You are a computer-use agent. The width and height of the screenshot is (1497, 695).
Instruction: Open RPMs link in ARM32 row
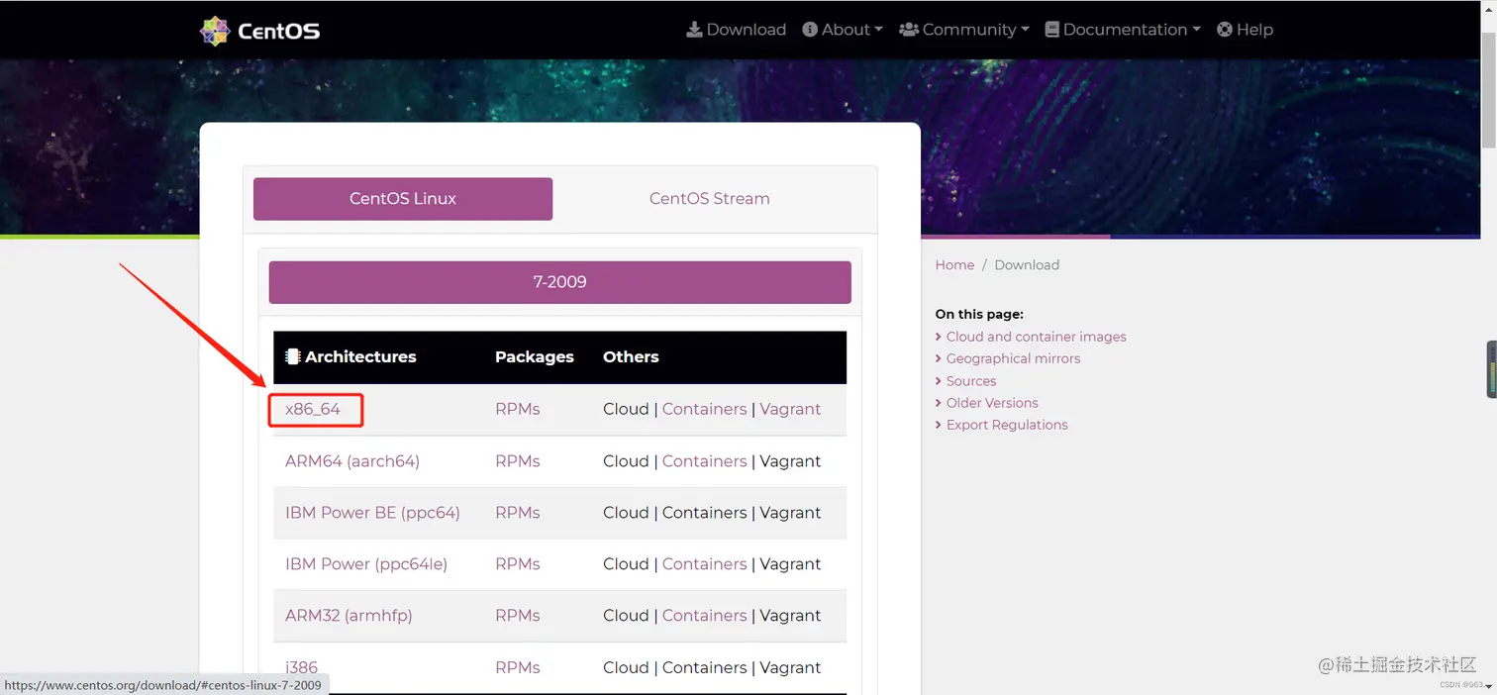(x=518, y=616)
